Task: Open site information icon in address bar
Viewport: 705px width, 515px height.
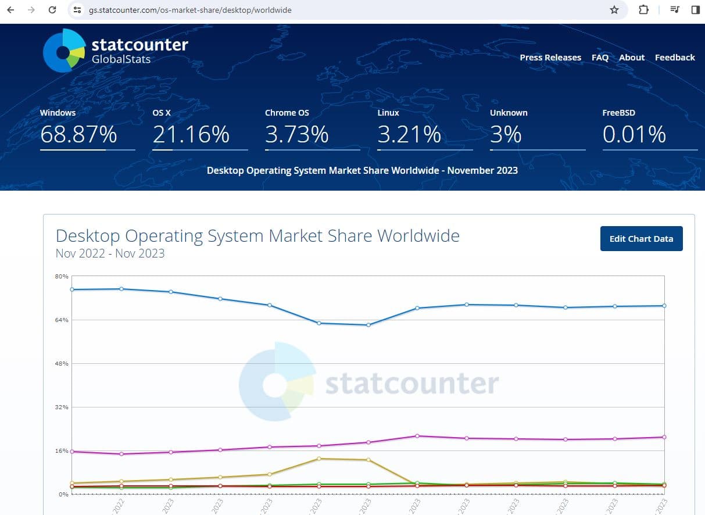Action: click(78, 10)
